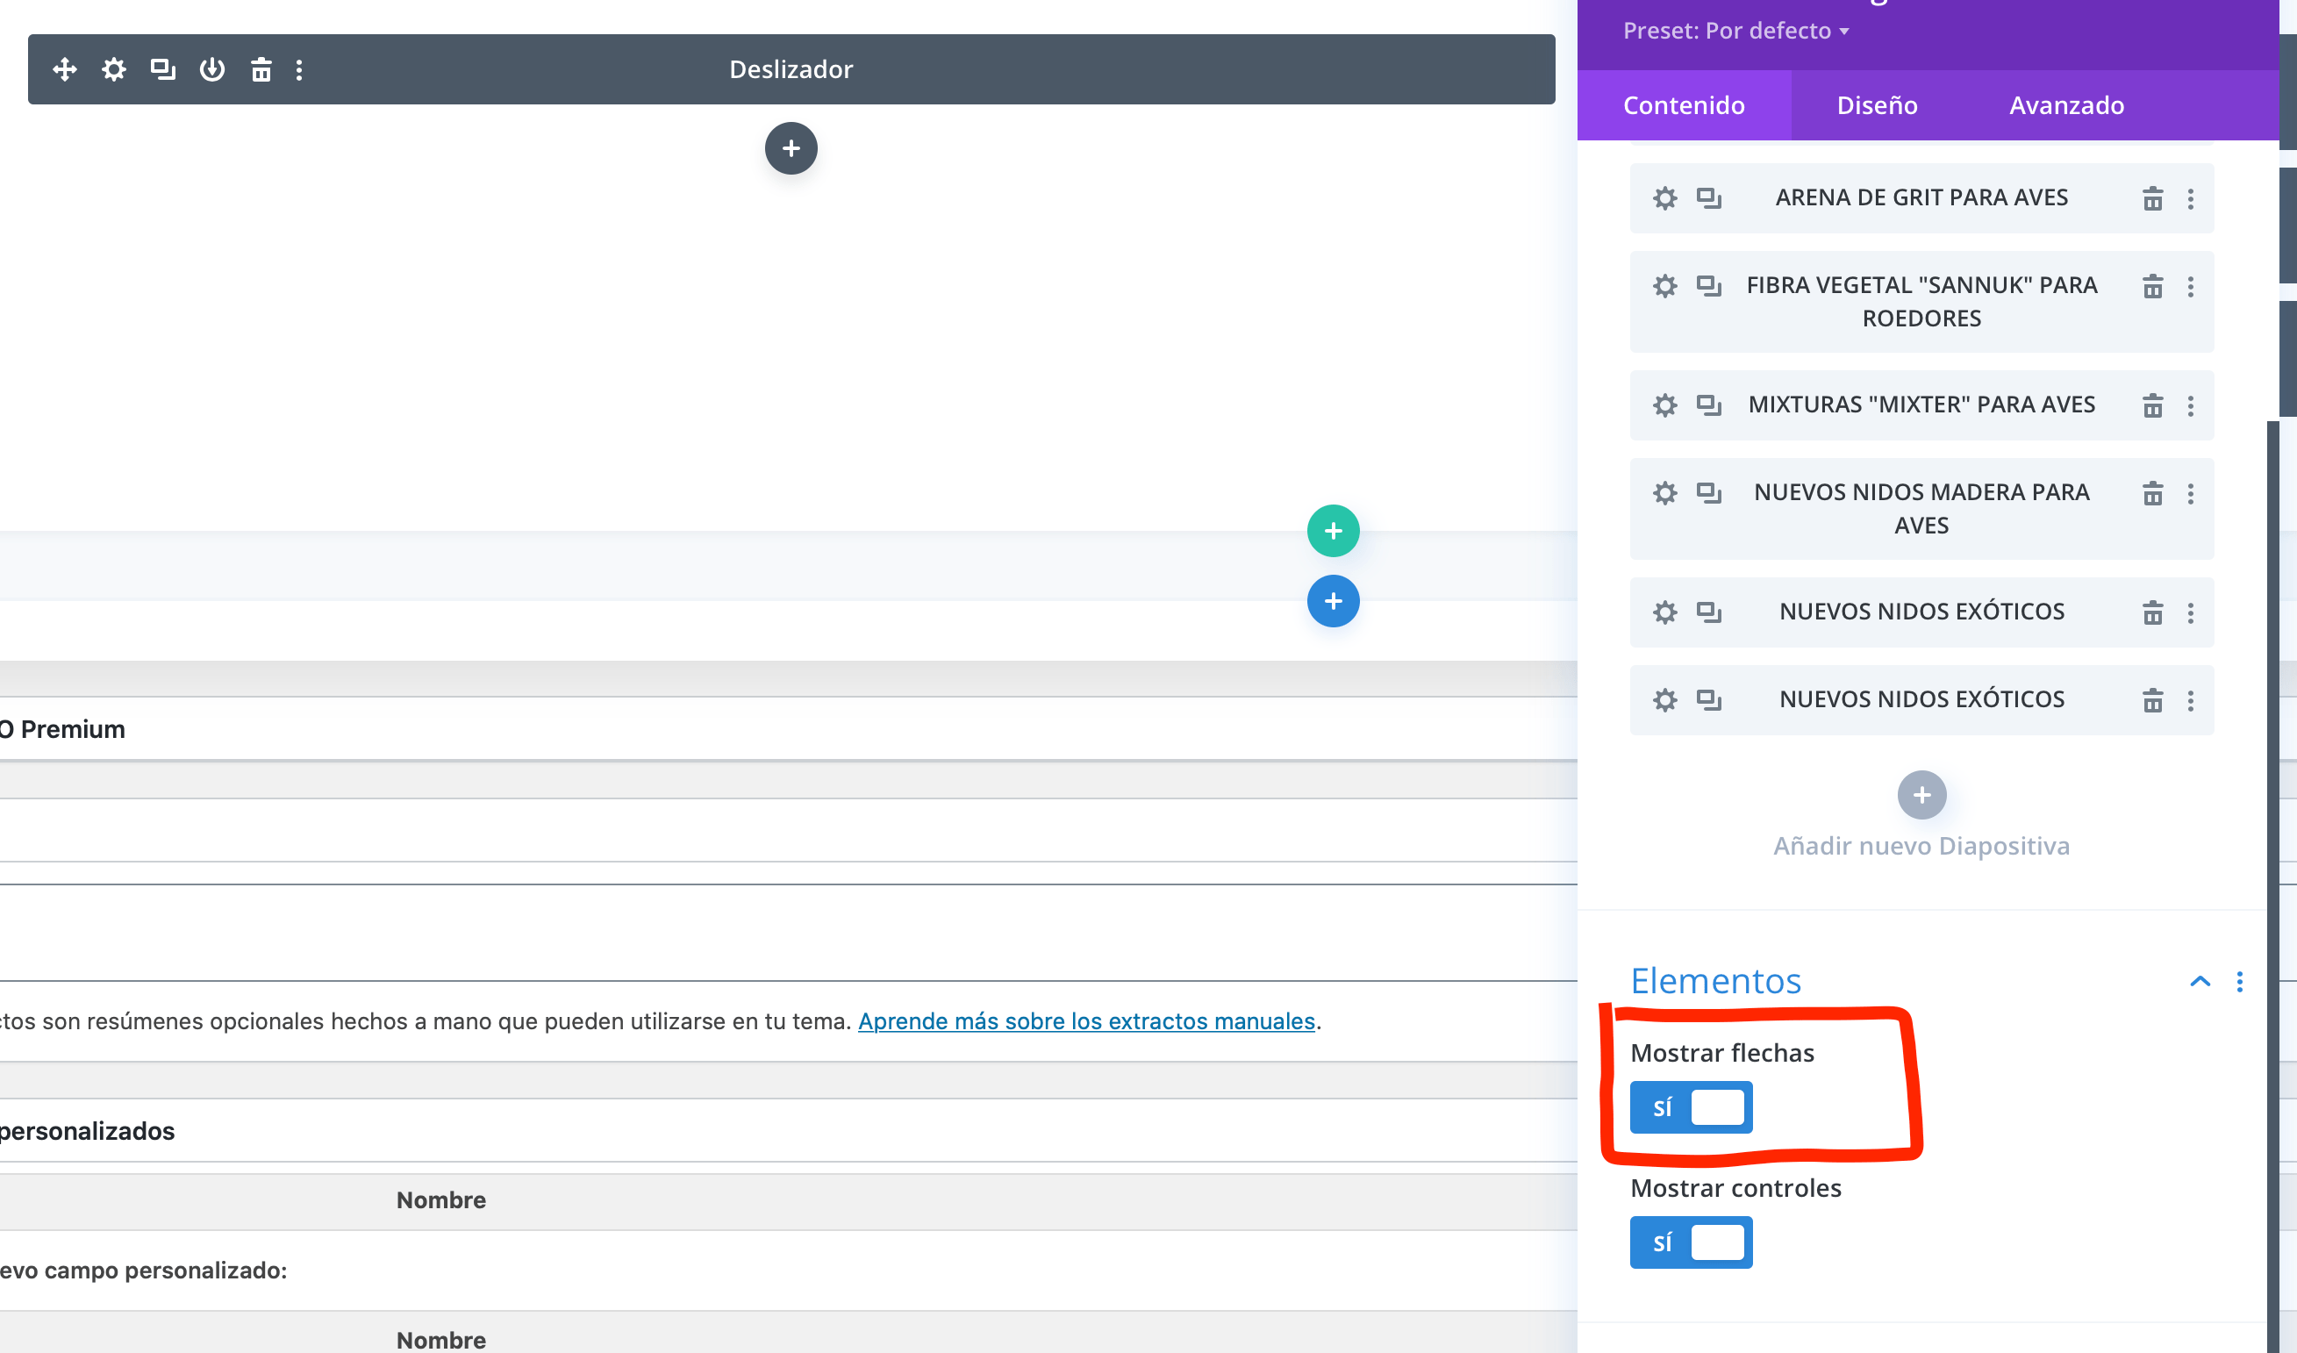Open more options for NUEVOS NIDOS MADERA slide
Screen dimensions: 2297x1353
click(x=2191, y=493)
